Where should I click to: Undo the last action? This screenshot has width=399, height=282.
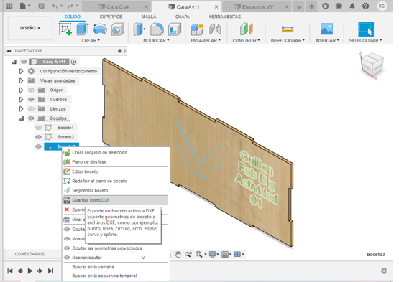point(55,6)
